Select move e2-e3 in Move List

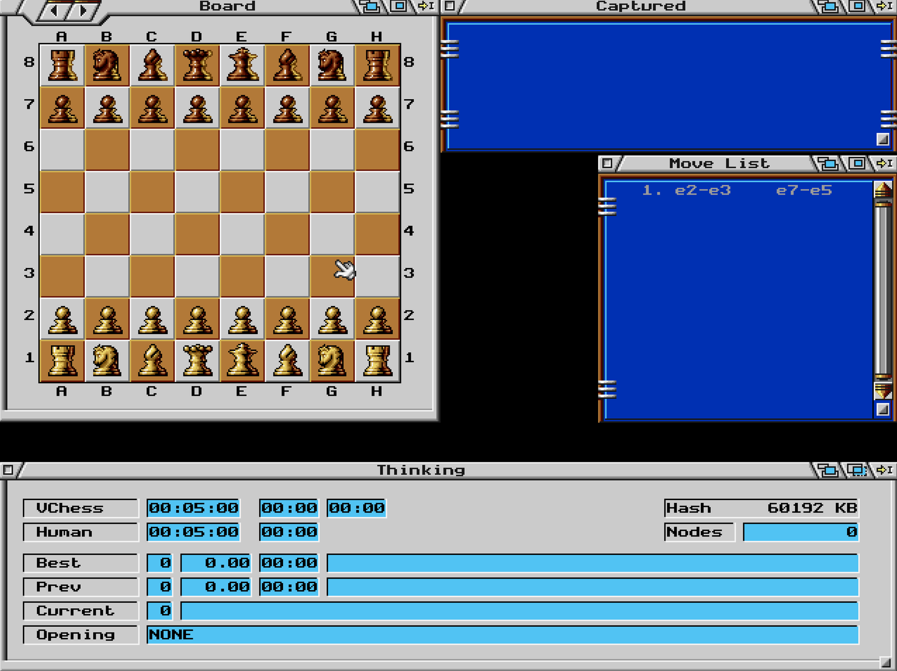703,191
